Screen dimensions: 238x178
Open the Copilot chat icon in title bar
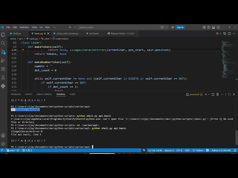click(162, 27)
